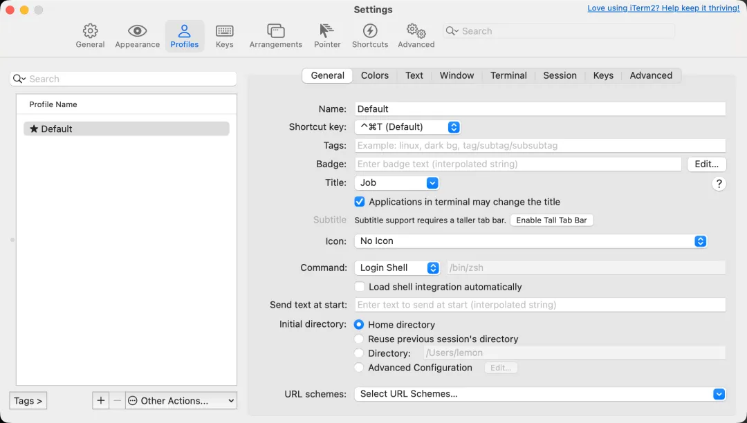Select Advanced Configuration radio button
The width and height of the screenshot is (747, 423).
pyautogui.click(x=359, y=367)
